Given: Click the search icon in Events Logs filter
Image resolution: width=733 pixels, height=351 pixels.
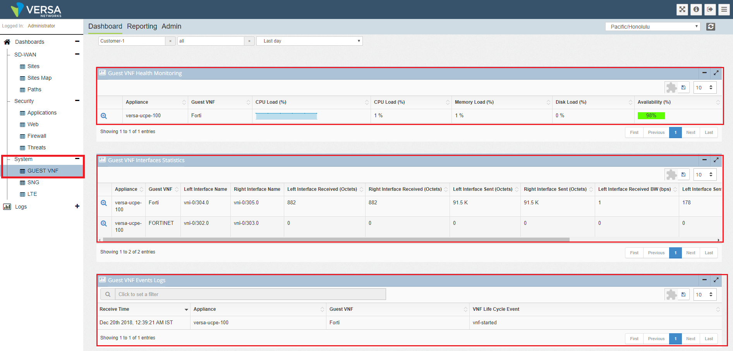Looking at the screenshot, I should pos(108,294).
